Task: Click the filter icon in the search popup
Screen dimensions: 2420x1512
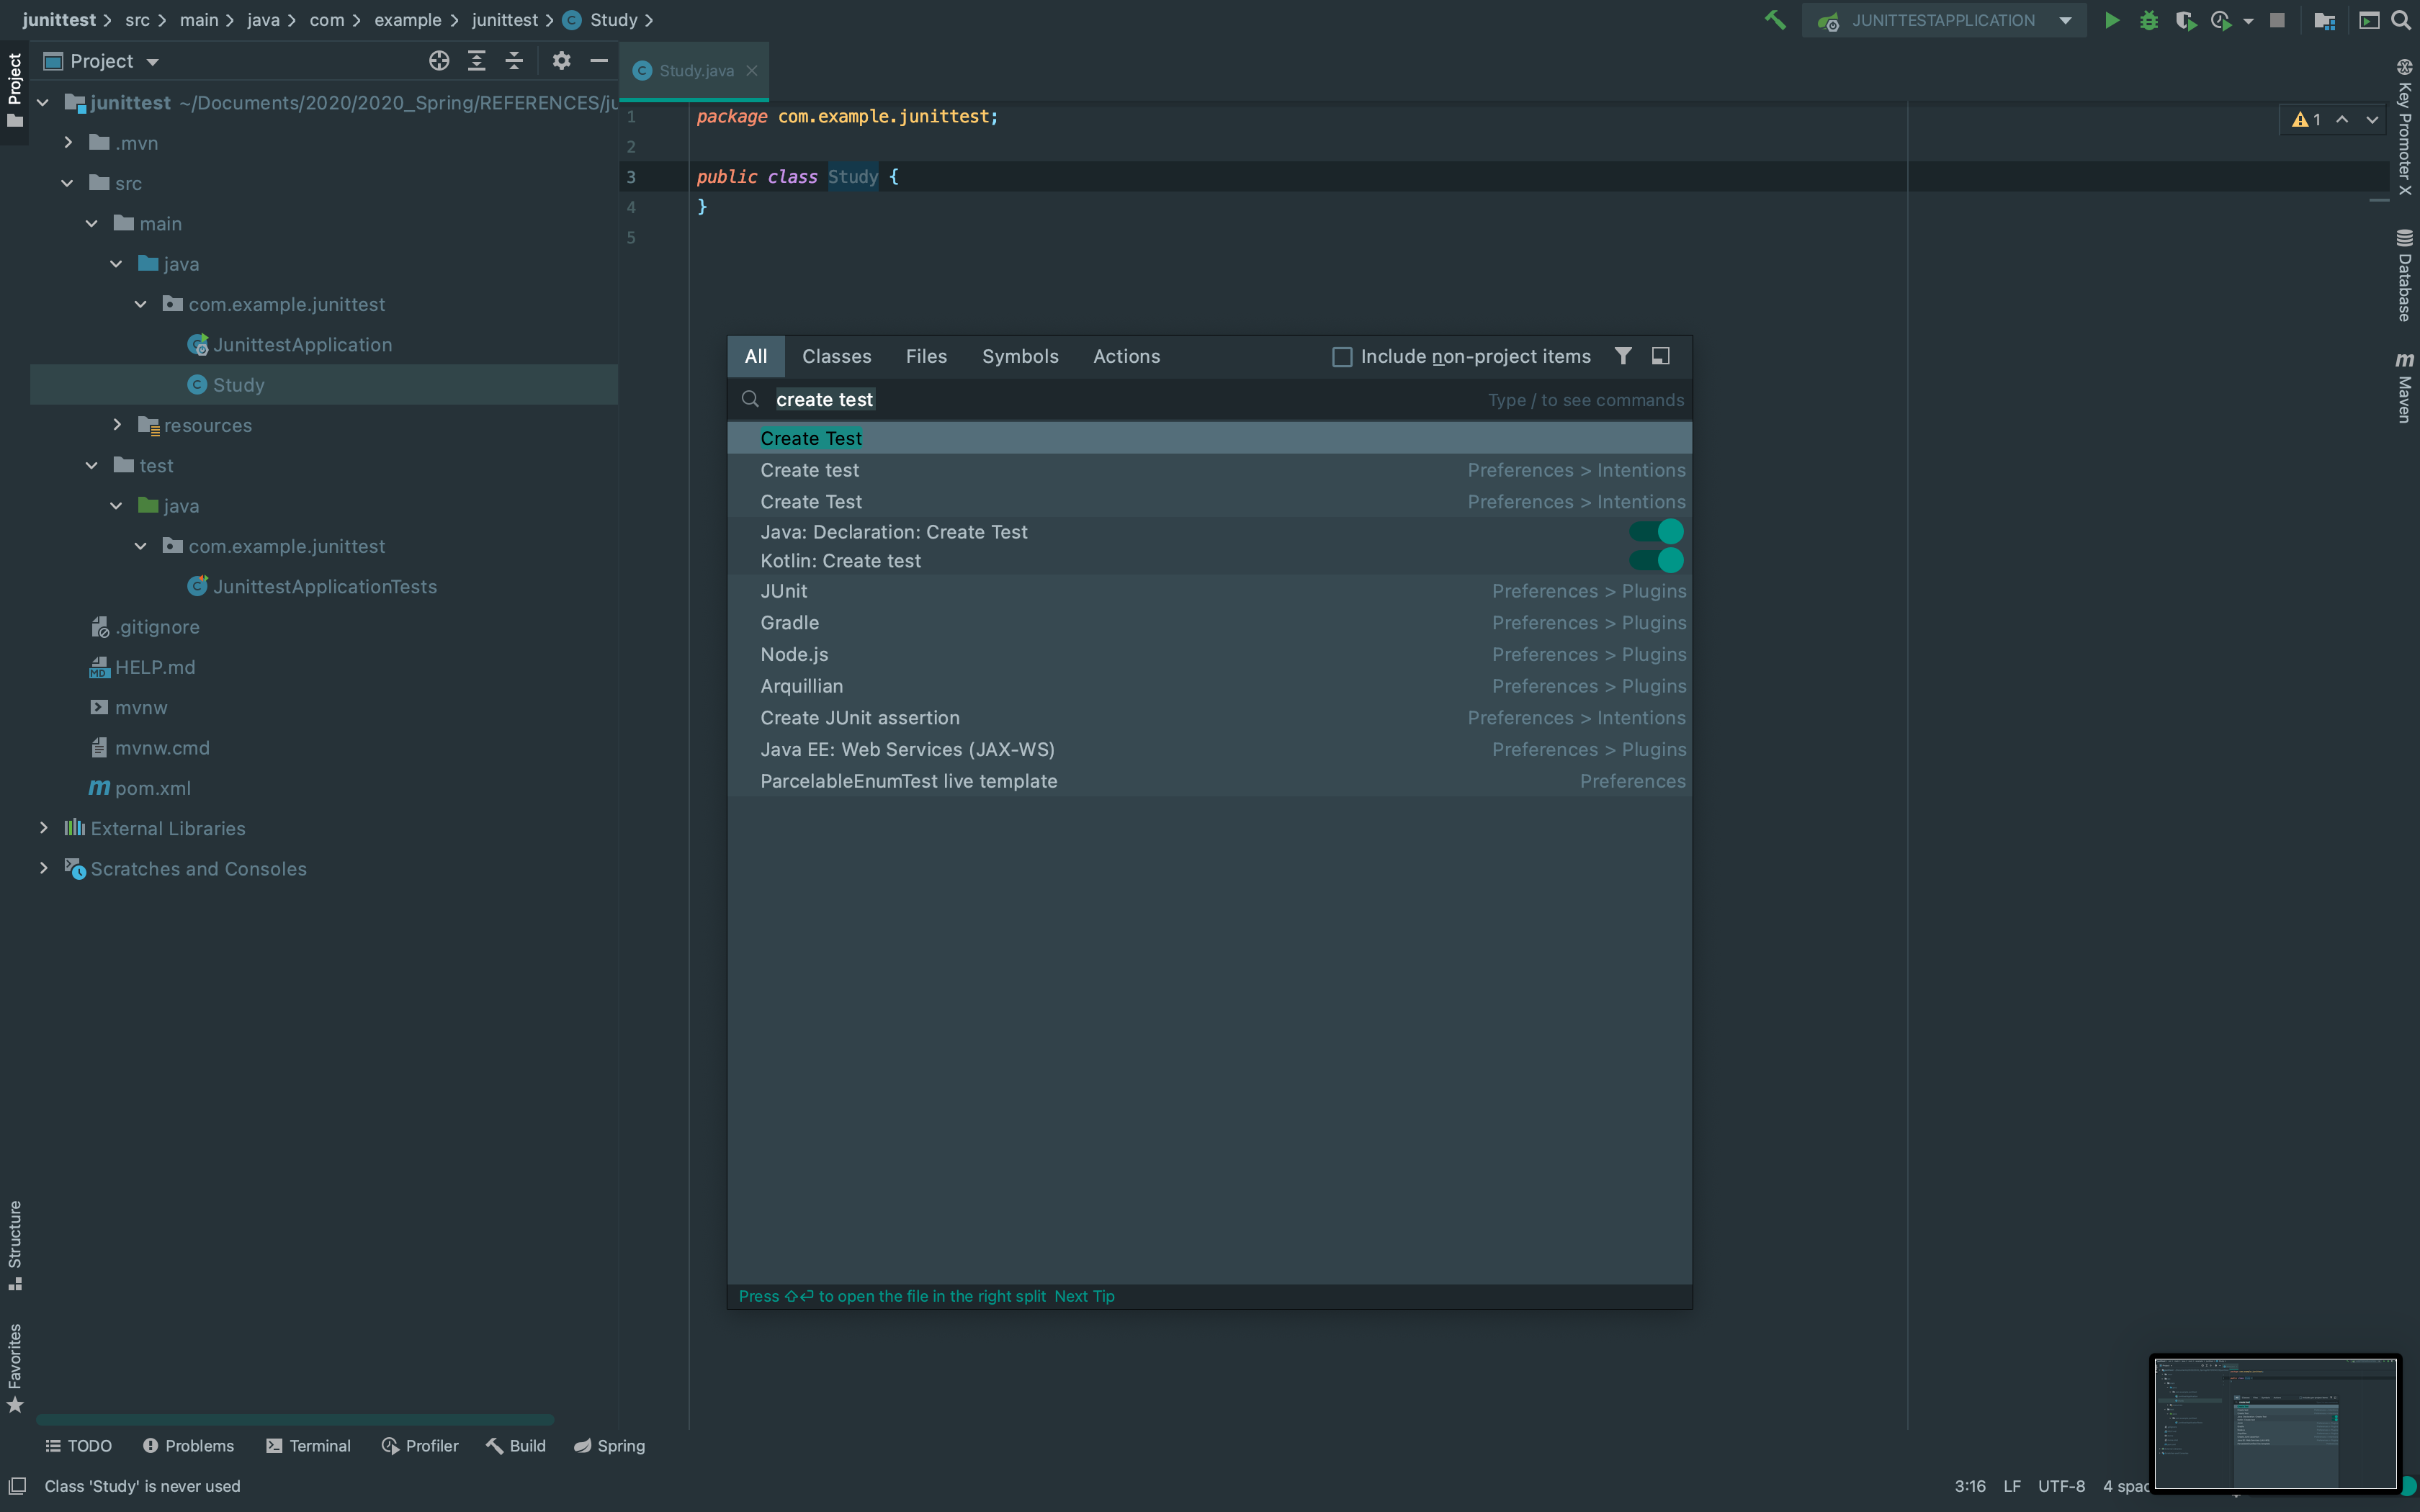Action: pos(1622,356)
